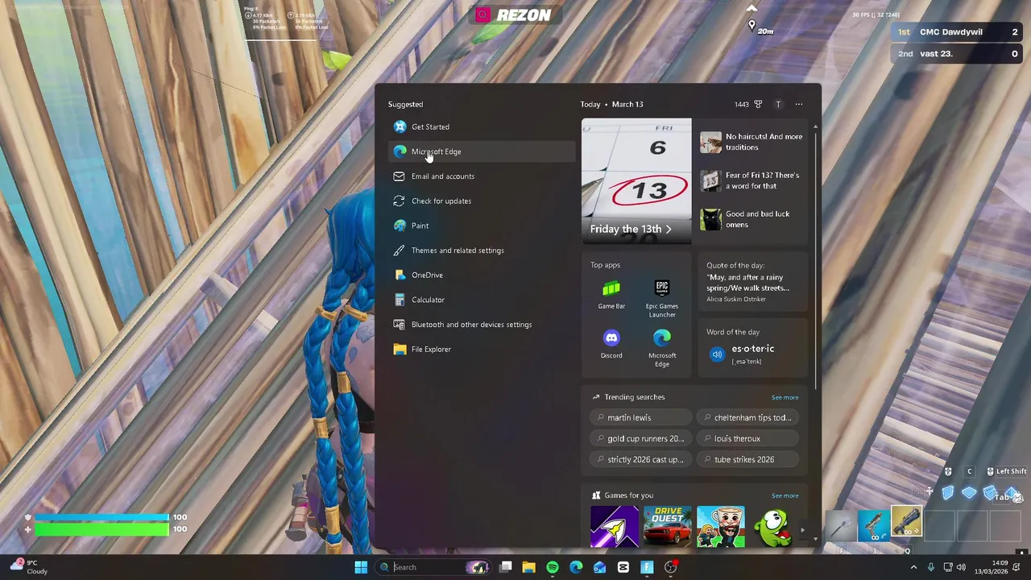Image resolution: width=1031 pixels, height=580 pixels.
Task: Read "No haircuts! And more traditions" article
Action: (x=752, y=142)
